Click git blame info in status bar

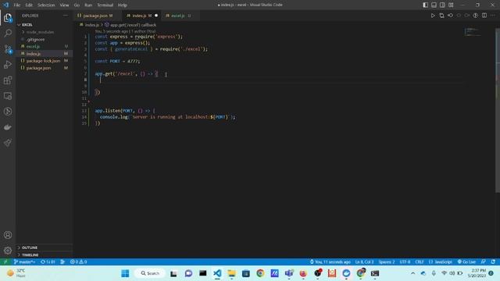click(x=330, y=262)
